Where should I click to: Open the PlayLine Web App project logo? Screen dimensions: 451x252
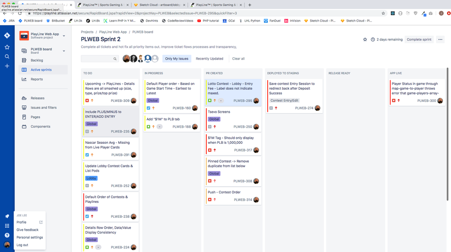tap(24, 36)
